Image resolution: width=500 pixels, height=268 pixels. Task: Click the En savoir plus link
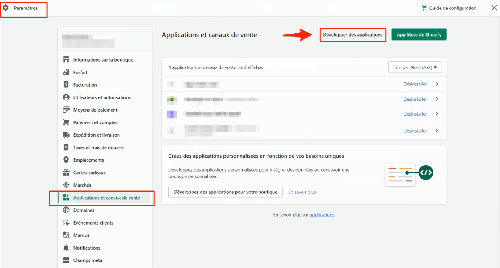coord(302,192)
